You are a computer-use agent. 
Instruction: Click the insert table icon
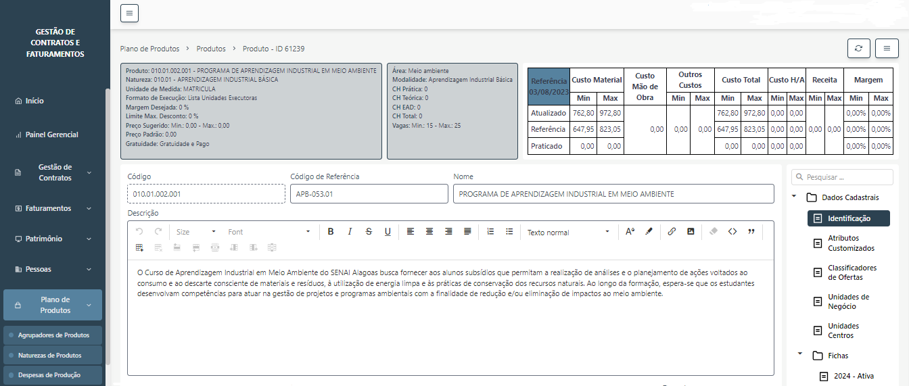point(139,248)
